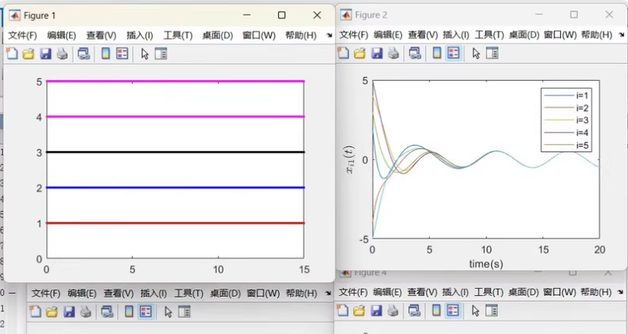Click dock arrow at Figure 1 menu bar end
The image size is (628, 334).
click(329, 36)
